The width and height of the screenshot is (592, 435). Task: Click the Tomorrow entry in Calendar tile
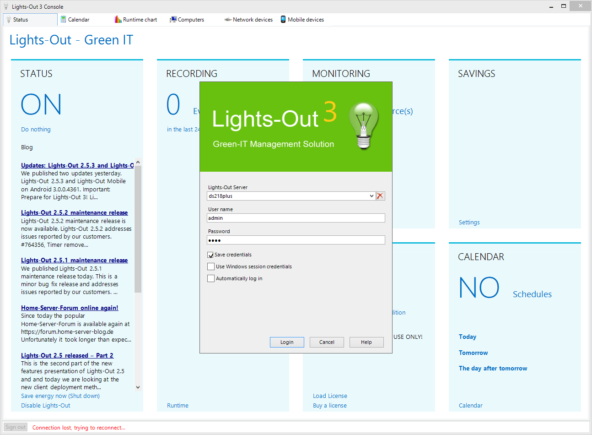tap(474, 353)
